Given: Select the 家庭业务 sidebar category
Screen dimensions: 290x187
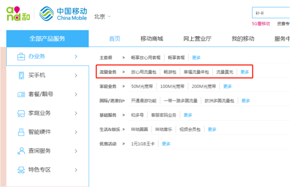Looking at the screenshot, I should 48,113.
